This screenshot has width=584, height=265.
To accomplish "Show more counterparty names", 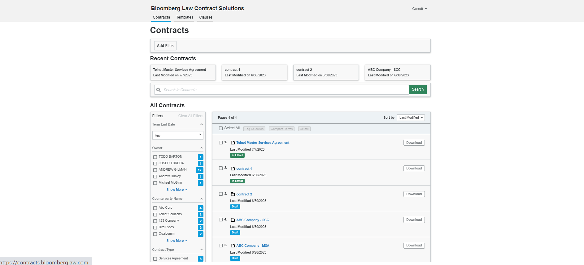I will click(x=177, y=241).
